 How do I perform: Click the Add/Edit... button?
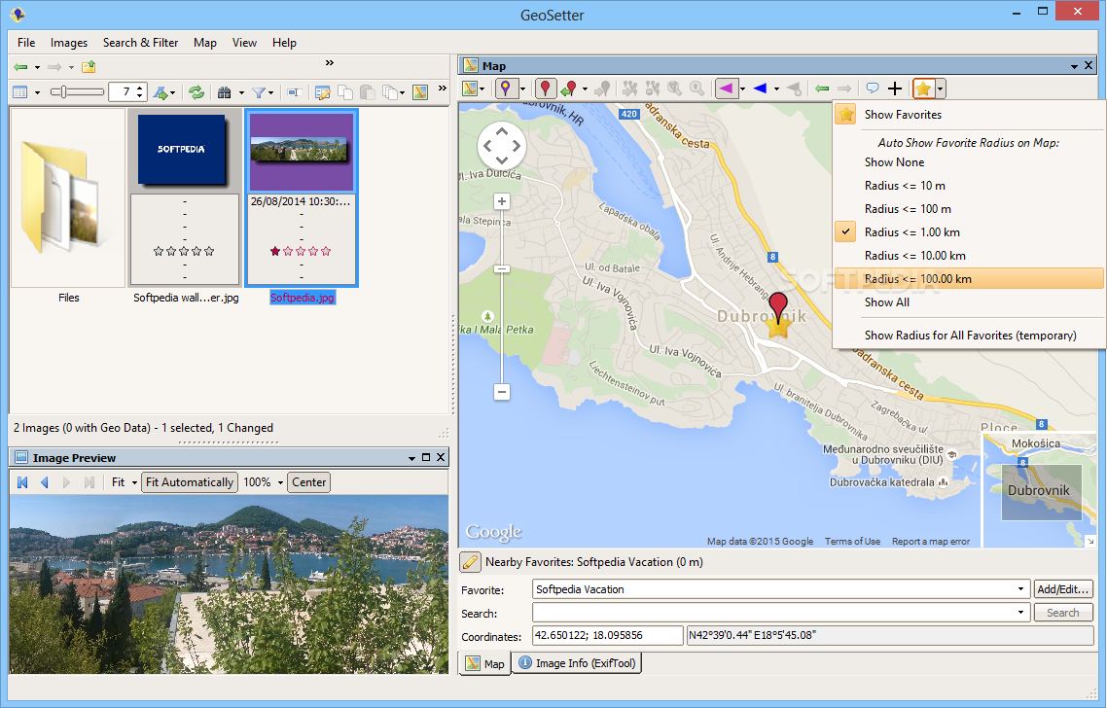click(x=1063, y=589)
